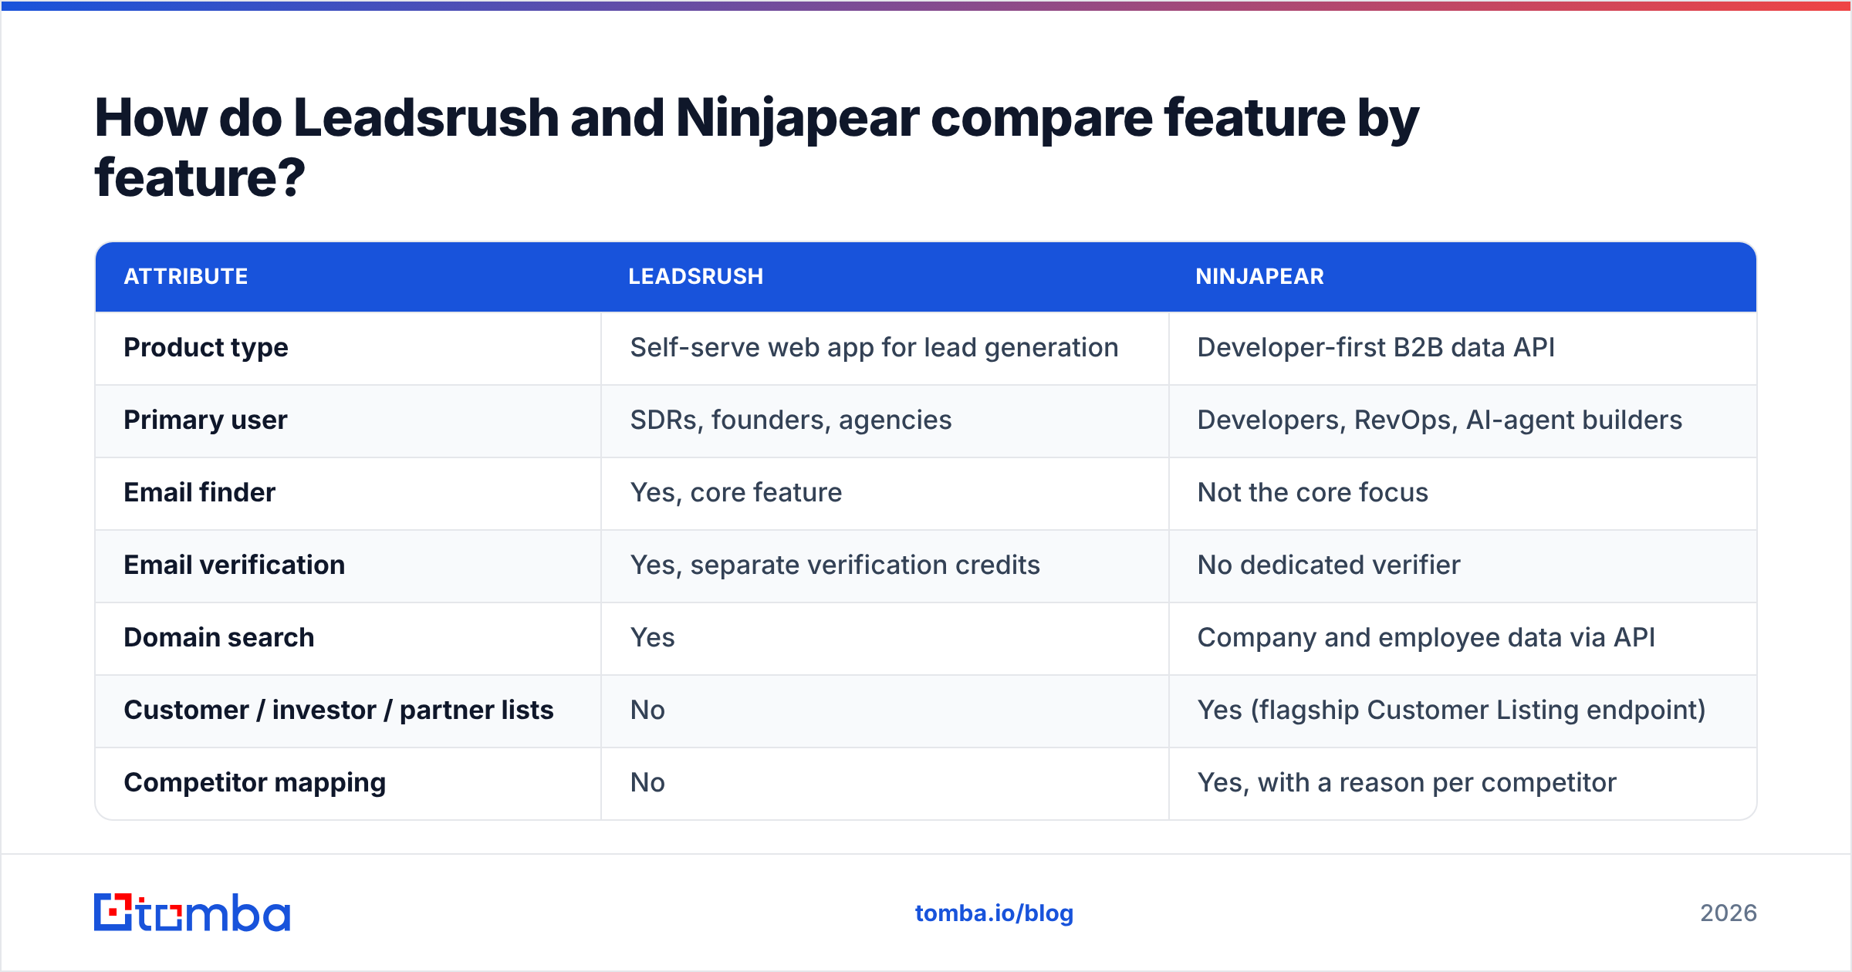The width and height of the screenshot is (1852, 972).
Task: Click the 'Email finder' row label
Action: pyautogui.click(x=200, y=493)
